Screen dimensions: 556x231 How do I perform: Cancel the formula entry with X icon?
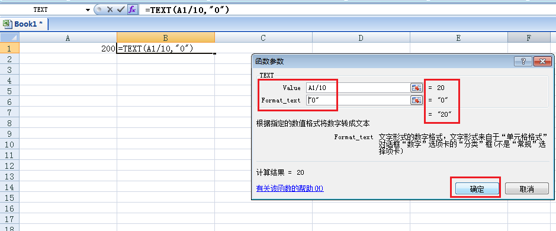pos(110,10)
